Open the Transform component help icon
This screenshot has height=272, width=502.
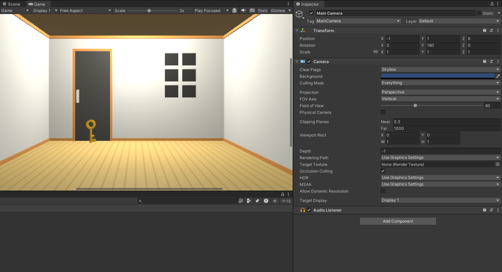point(484,30)
